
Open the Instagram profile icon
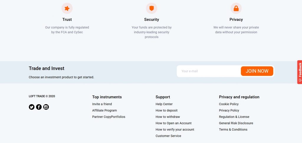[46, 107]
